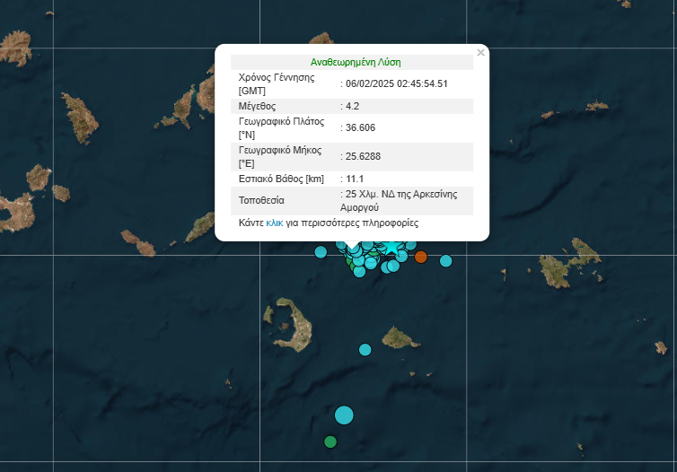The height and width of the screenshot is (472, 677).
Task: Select the leftmost cyan marker of the cluster
Action: point(321,251)
